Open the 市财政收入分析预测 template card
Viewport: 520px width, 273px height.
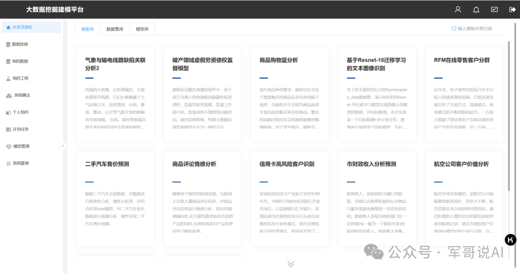point(377,199)
